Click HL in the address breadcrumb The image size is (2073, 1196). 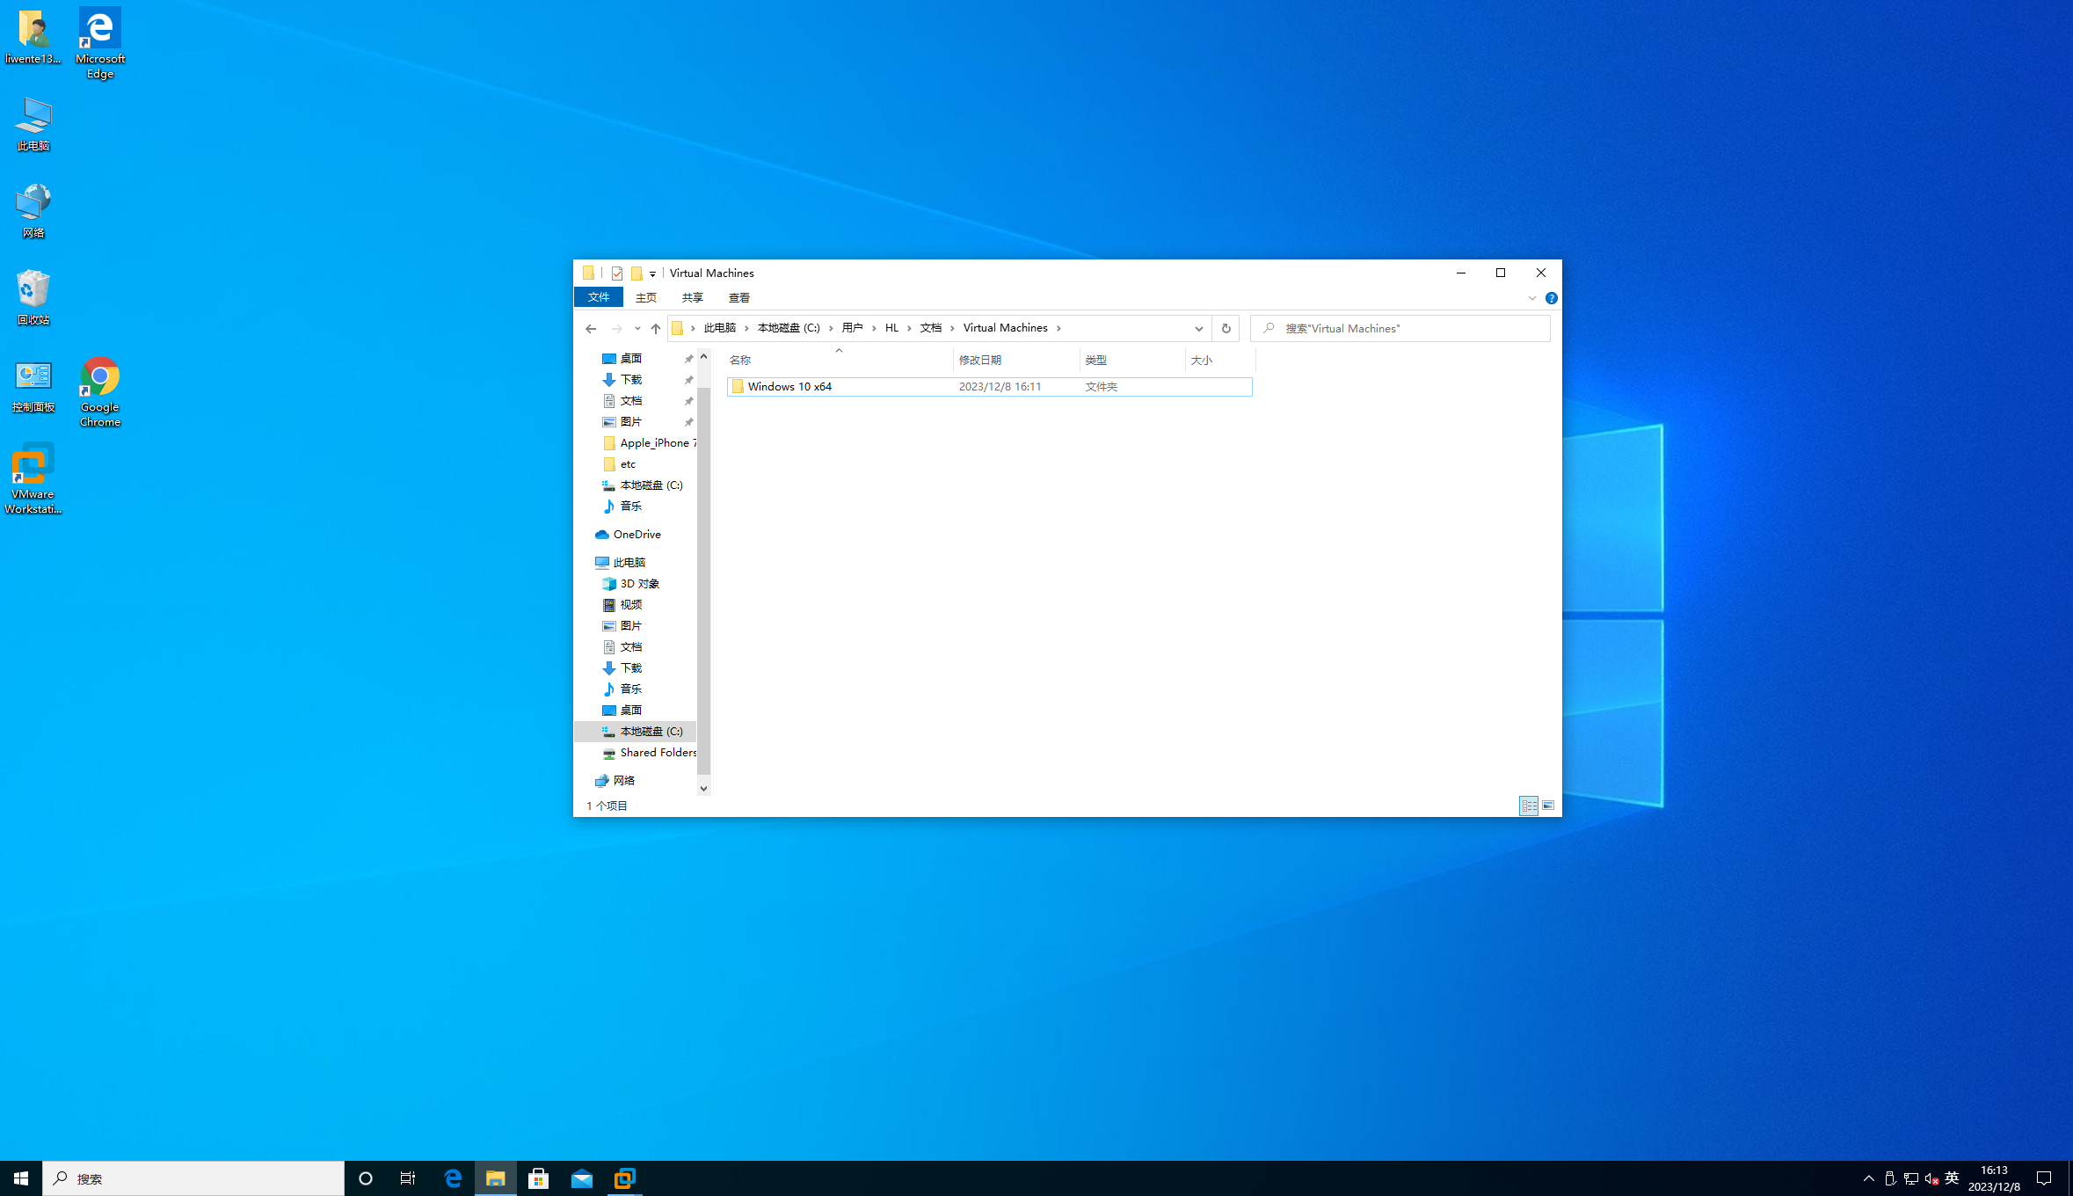[892, 328]
